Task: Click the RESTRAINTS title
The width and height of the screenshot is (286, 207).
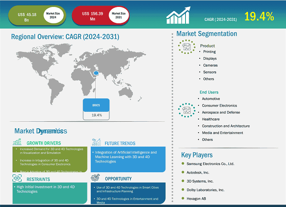Action: point(38,179)
